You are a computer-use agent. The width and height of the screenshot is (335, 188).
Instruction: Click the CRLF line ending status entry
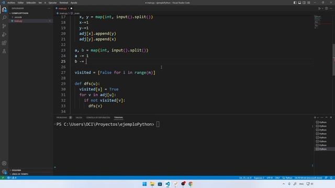point(277,178)
